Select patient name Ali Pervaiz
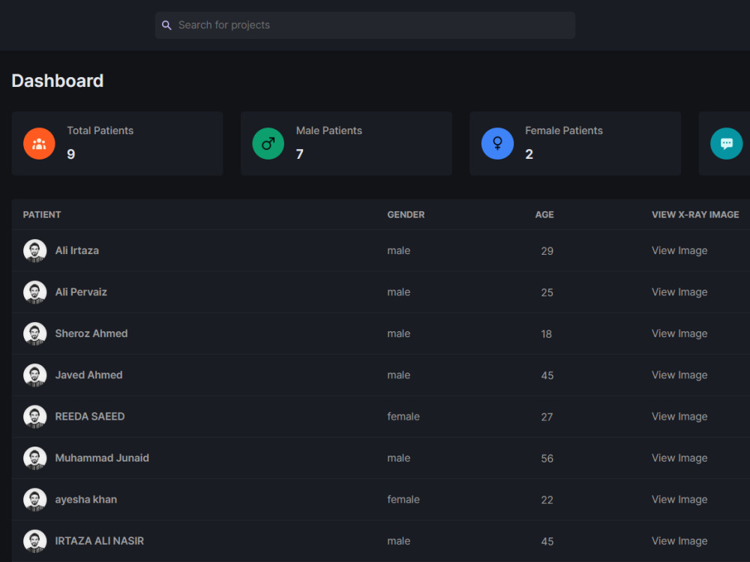The width and height of the screenshot is (750, 562). tap(81, 292)
